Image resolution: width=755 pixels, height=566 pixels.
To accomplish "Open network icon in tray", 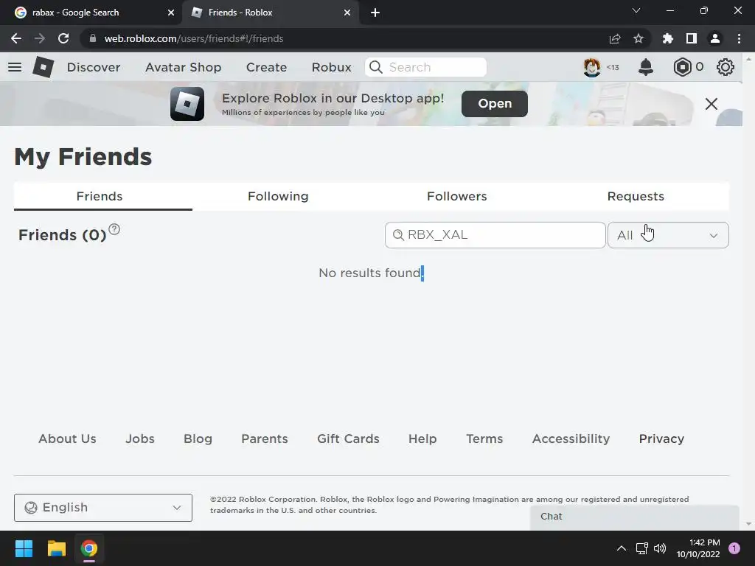I will point(642,548).
